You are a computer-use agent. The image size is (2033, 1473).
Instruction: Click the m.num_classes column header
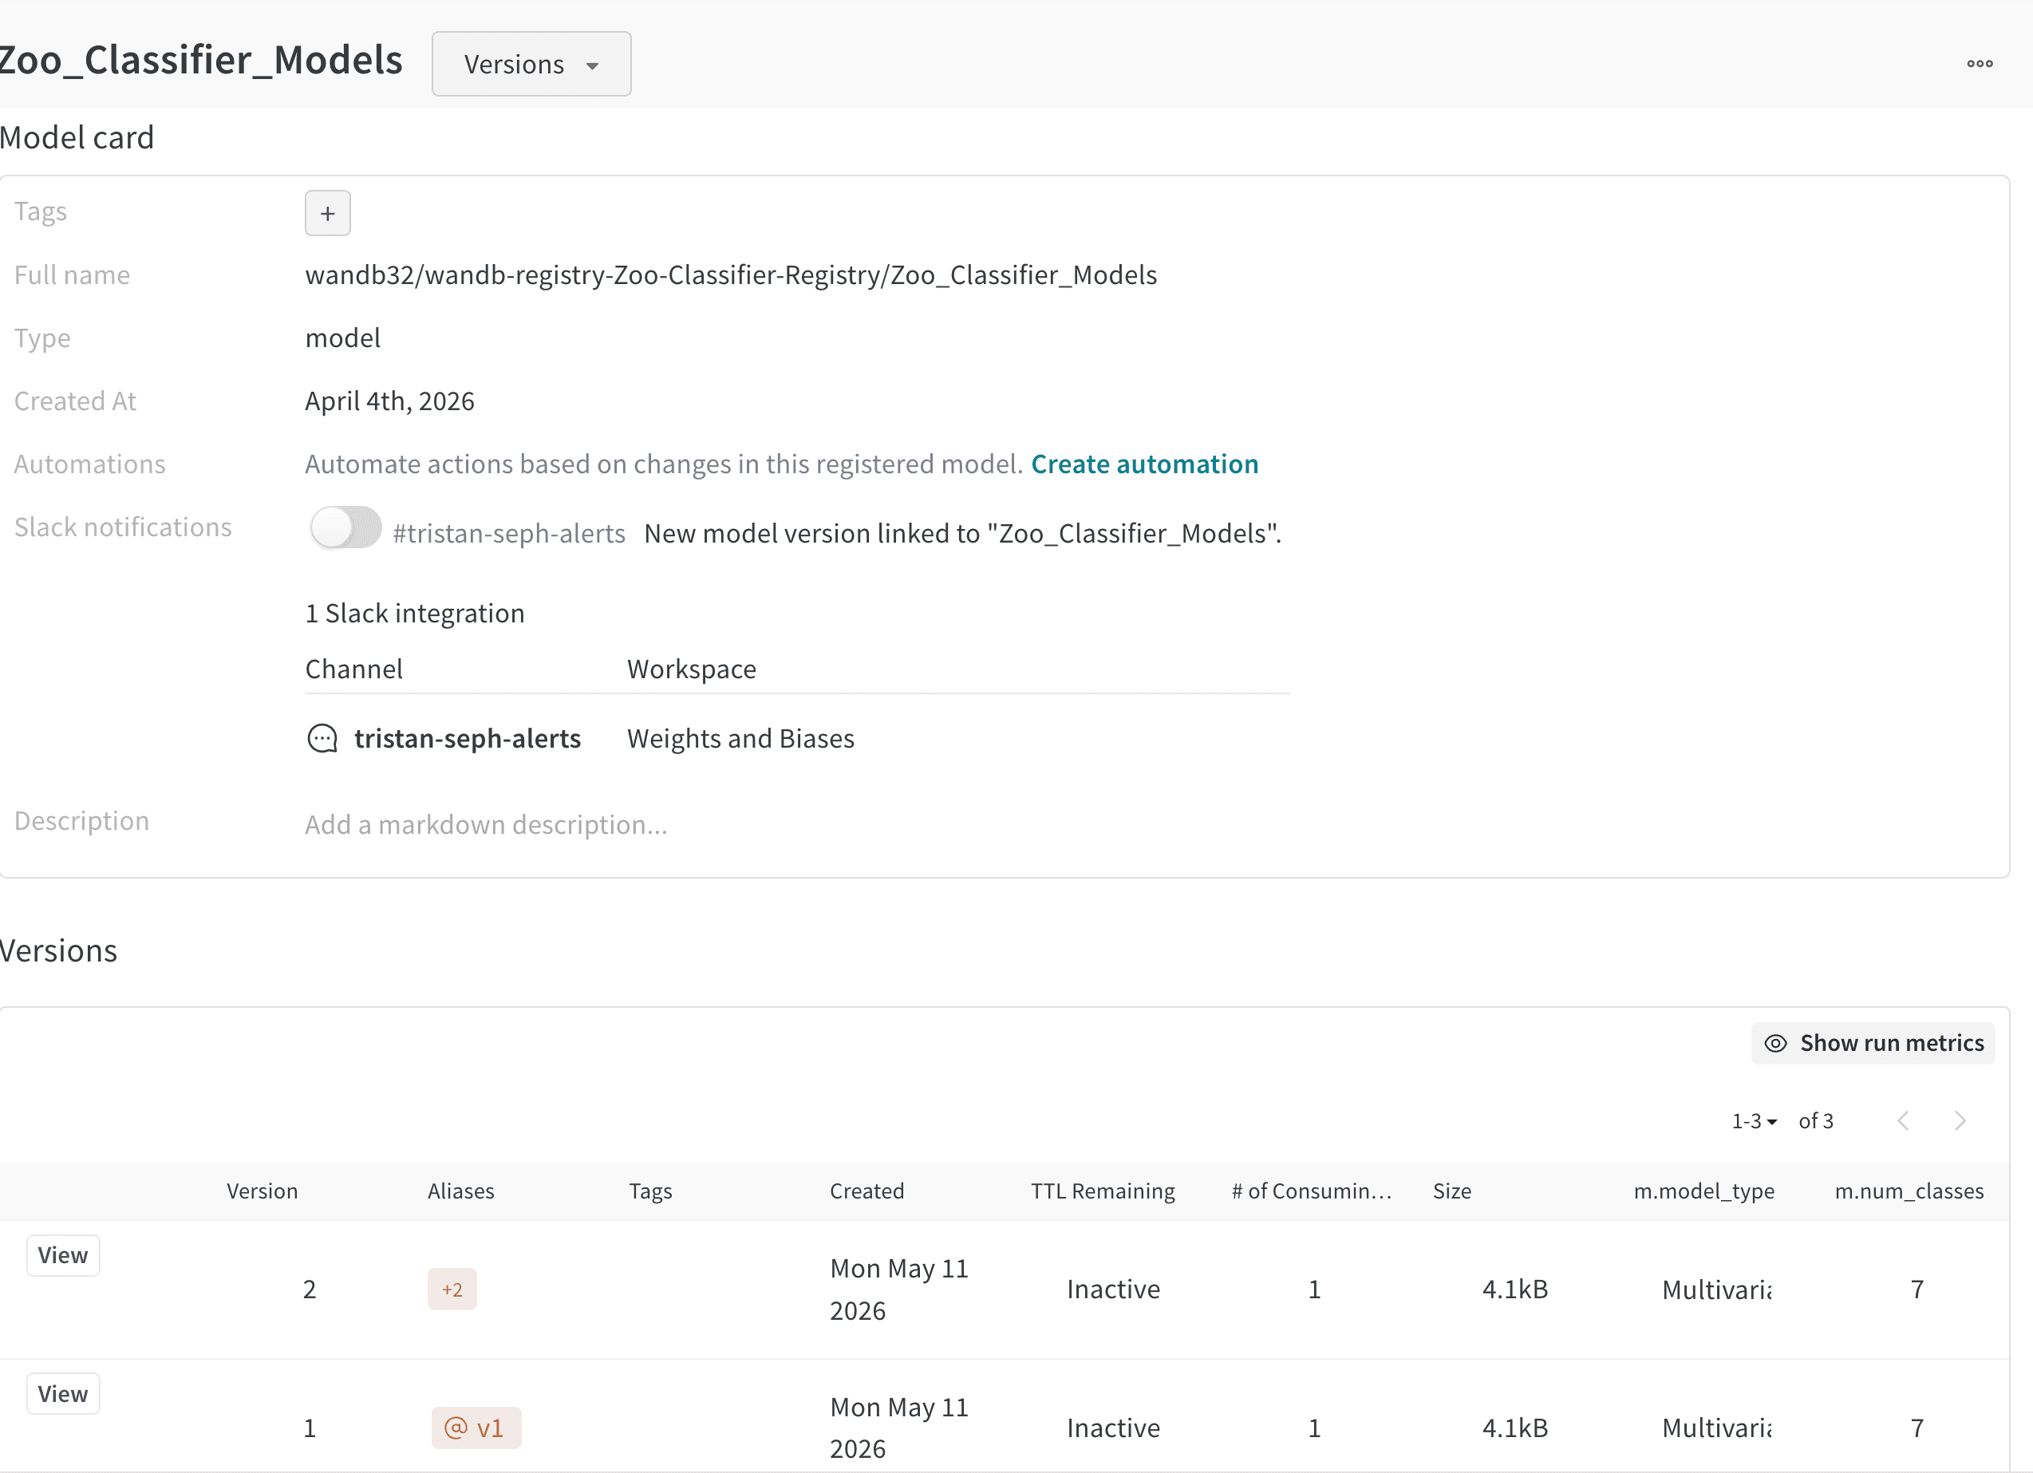click(x=1909, y=1191)
